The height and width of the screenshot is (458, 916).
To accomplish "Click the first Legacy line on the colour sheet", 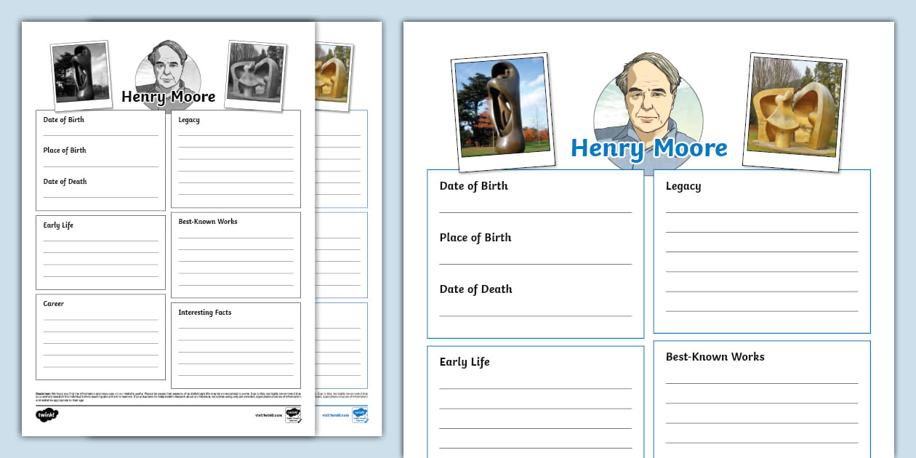I will tap(761, 212).
